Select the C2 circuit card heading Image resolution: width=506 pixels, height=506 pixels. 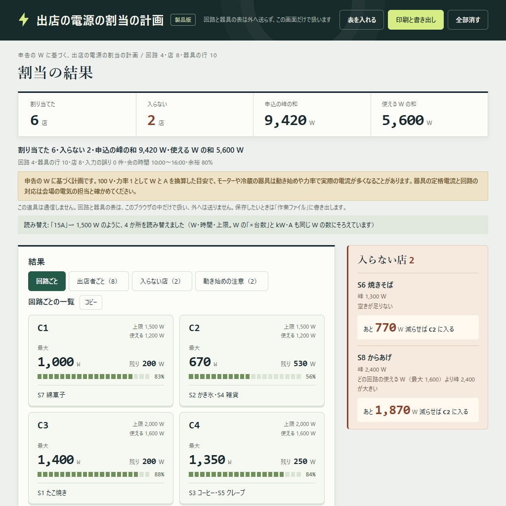click(x=194, y=328)
